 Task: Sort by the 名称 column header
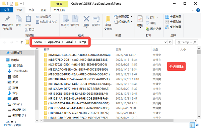point(46,49)
